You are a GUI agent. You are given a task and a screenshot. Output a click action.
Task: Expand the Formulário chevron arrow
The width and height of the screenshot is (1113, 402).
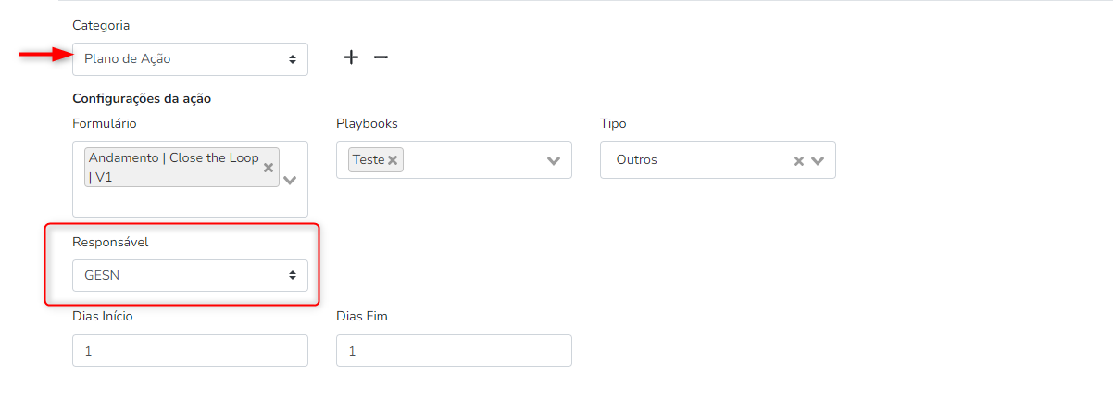(290, 180)
